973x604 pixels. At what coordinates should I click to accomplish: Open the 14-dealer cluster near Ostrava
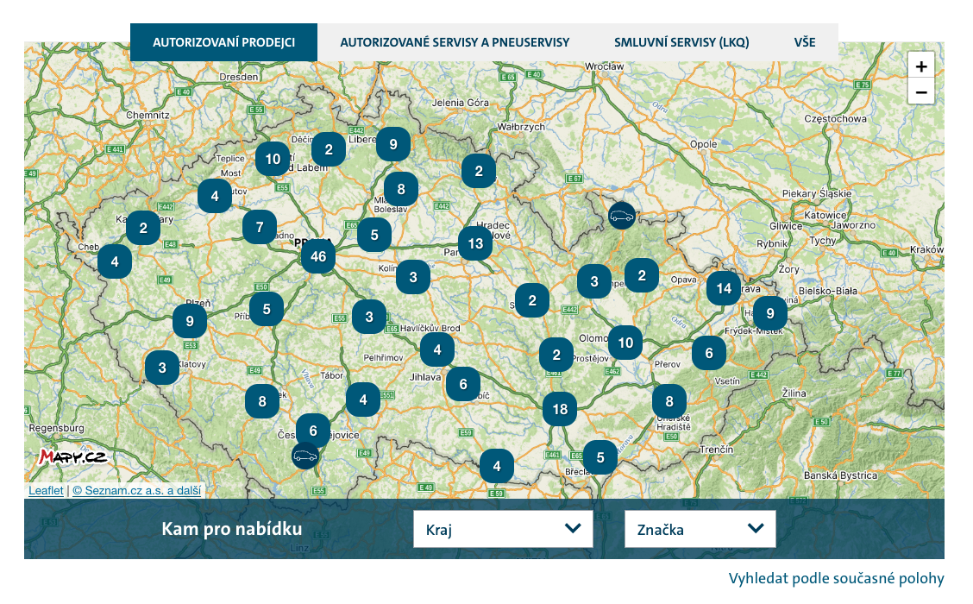point(724,288)
